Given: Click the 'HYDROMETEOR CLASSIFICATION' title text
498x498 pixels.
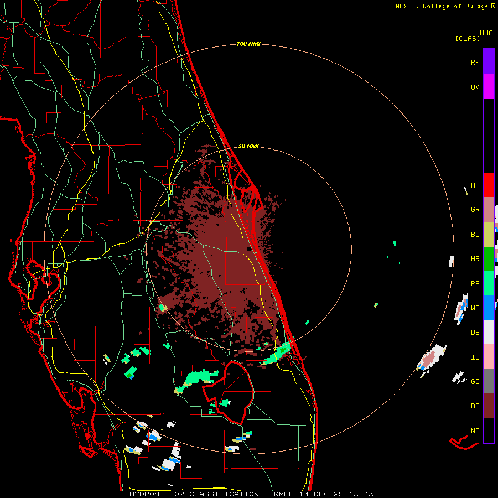Looking at the screenshot, I should 194,494.
